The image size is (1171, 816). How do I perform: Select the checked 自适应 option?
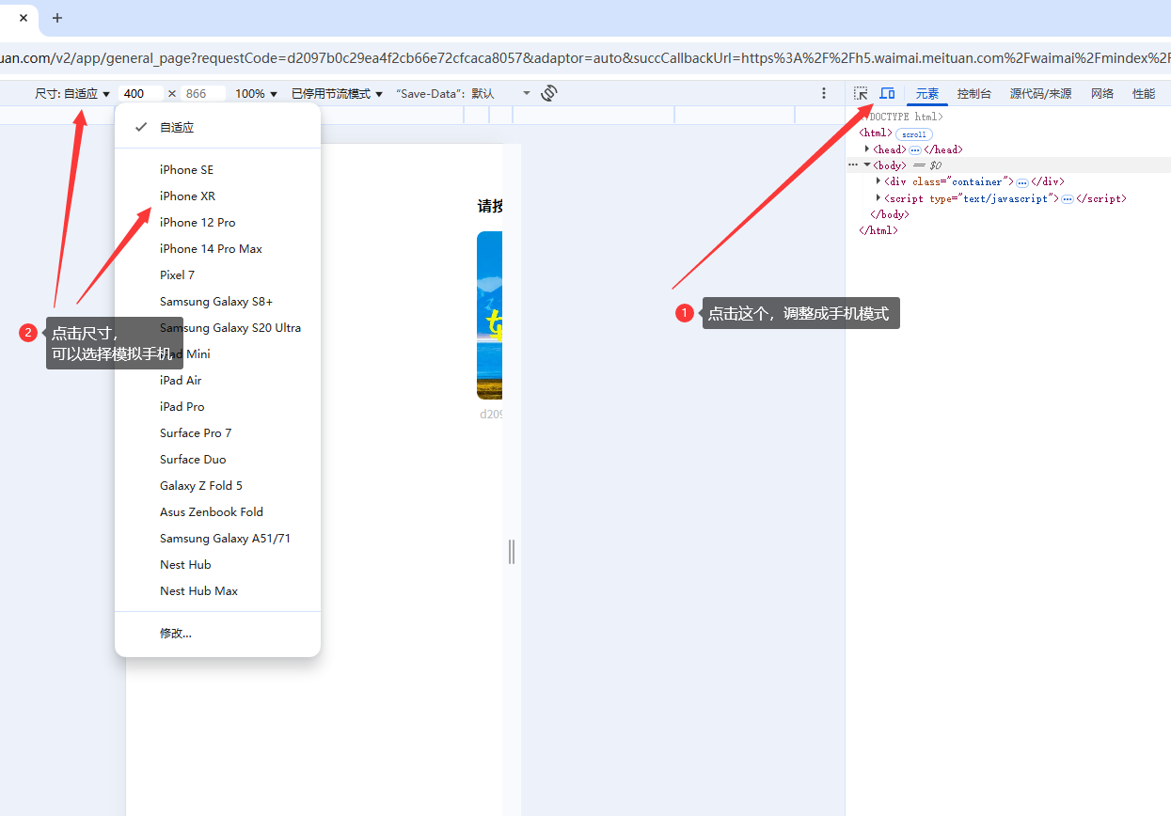tap(177, 127)
